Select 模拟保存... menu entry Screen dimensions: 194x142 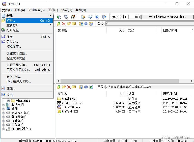27,47
